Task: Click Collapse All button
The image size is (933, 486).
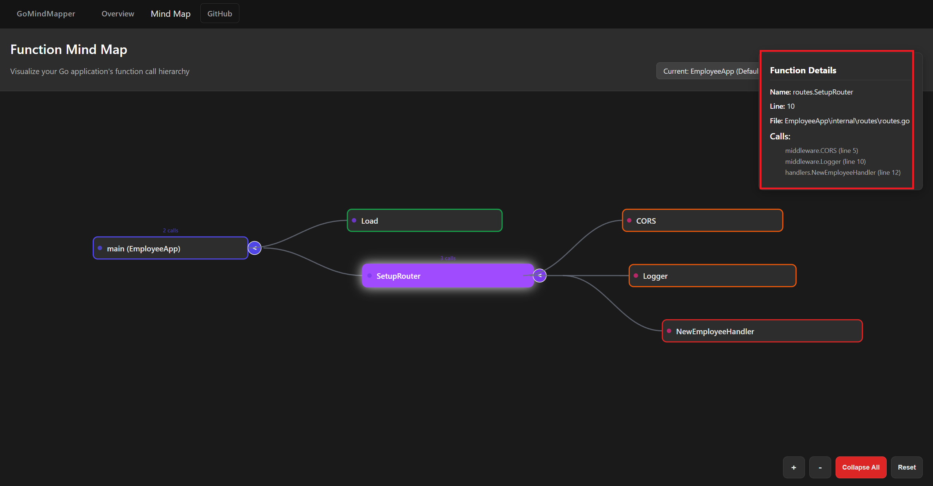Action: (x=861, y=467)
